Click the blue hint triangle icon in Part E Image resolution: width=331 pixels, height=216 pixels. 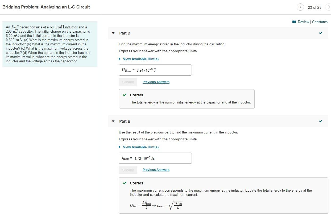[x=119, y=147]
